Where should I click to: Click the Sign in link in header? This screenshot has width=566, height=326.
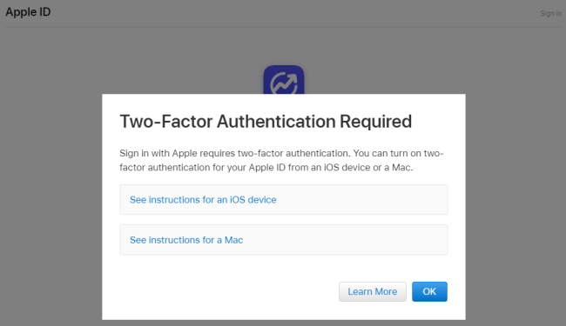551,13
